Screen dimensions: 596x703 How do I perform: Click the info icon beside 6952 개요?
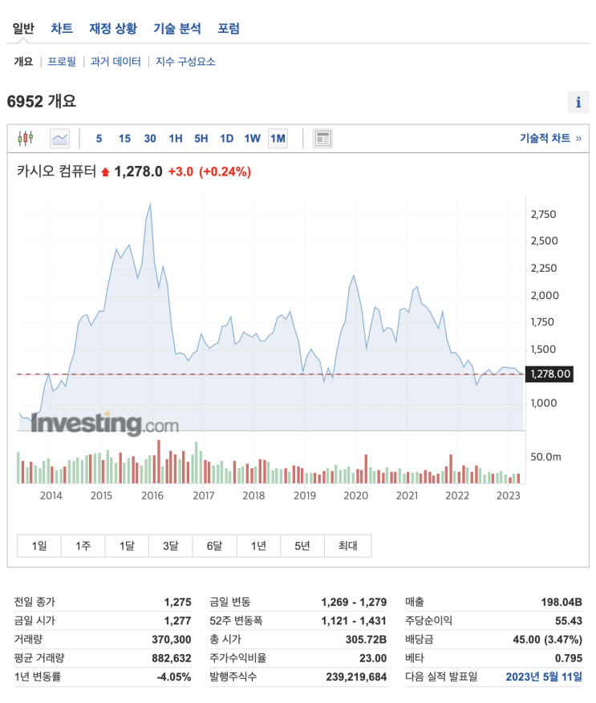(x=578, y=103)
